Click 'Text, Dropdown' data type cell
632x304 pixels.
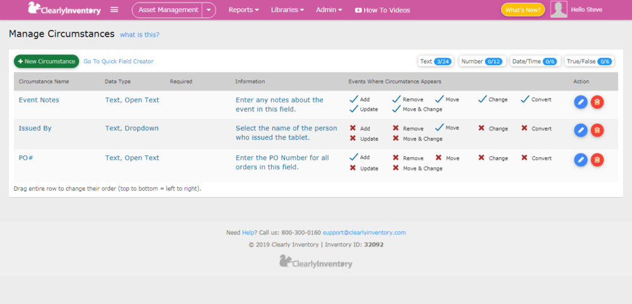tap(132, 129)
